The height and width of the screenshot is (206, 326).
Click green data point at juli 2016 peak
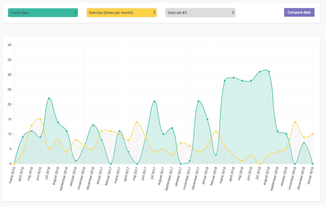pos(49,98)
